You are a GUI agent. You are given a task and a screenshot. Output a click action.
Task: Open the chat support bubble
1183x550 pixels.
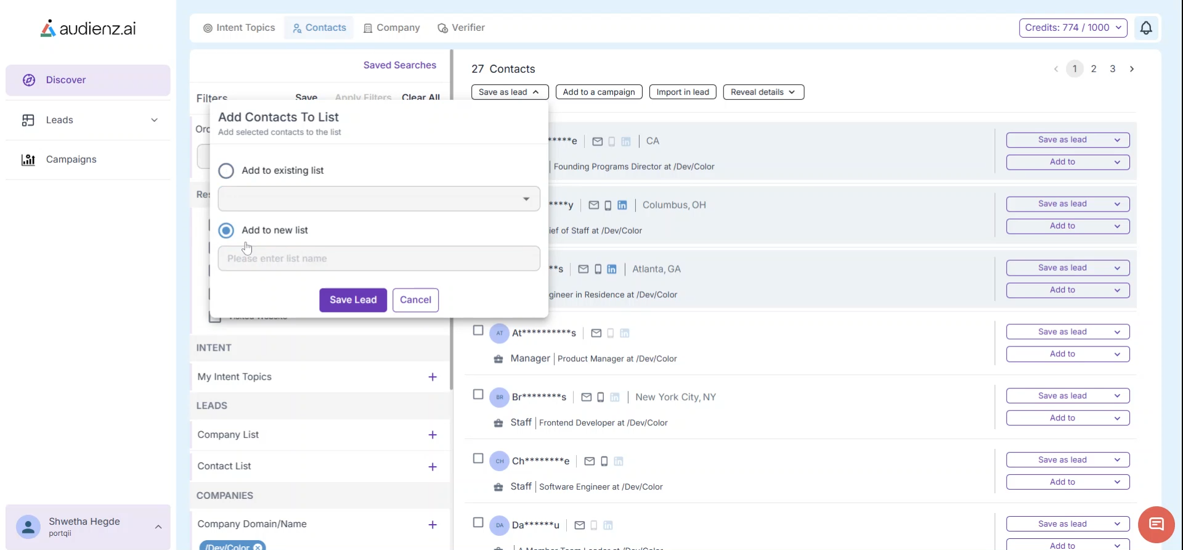coord(1157,525)
